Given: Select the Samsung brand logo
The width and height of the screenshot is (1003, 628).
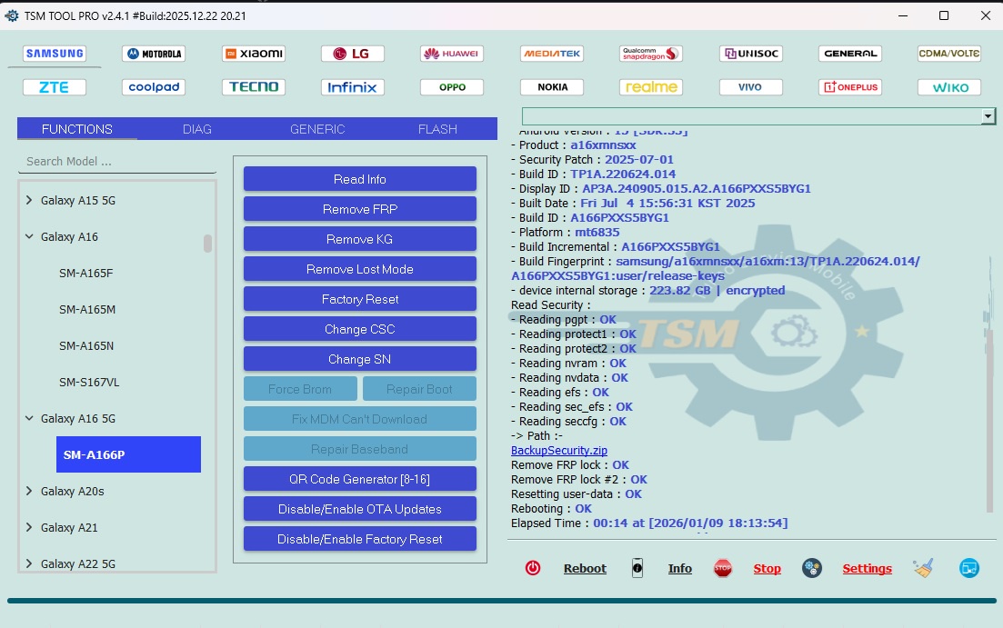Looking at the screenshot, I should click(x=55, y=54).
